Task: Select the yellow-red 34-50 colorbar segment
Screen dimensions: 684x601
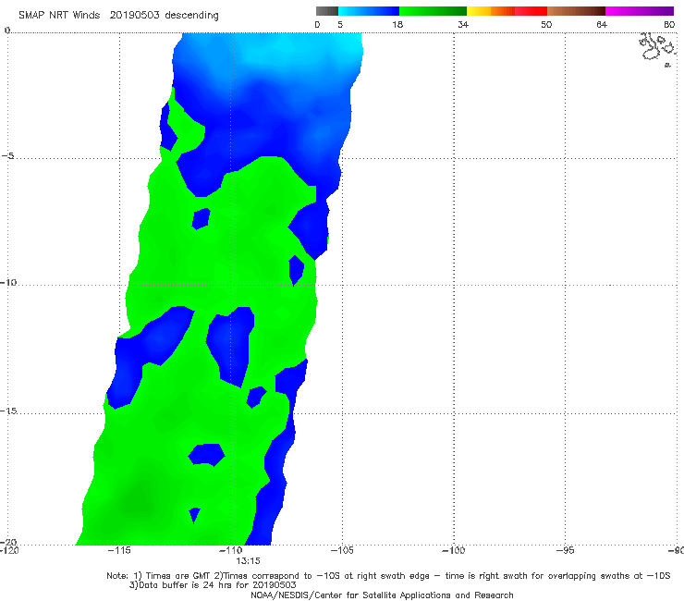Action: [x=507, y=11]
